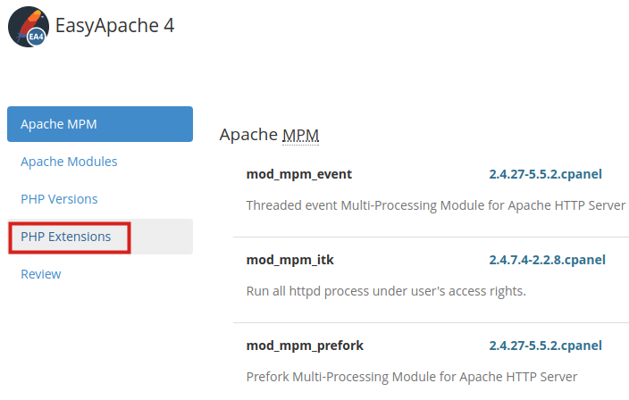
Task: Click the EA4 badge on the logo
Action: (37, 37)
